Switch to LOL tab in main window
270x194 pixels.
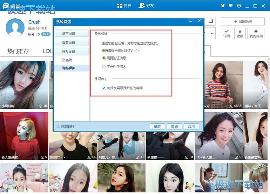[x=48, y=51]
